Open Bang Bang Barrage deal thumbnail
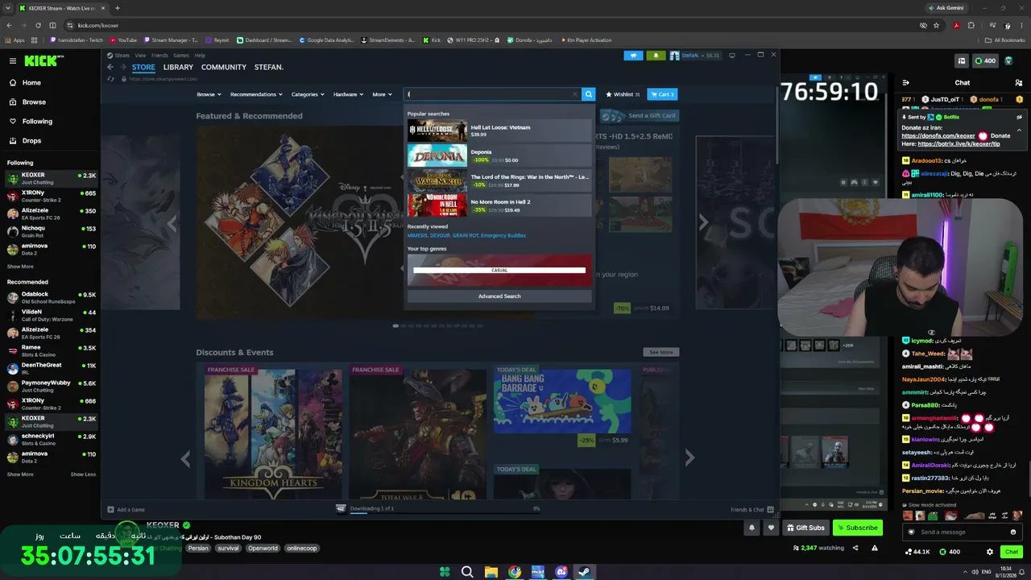Screen dimensions: 1031x580 click(x=562, y=401)
